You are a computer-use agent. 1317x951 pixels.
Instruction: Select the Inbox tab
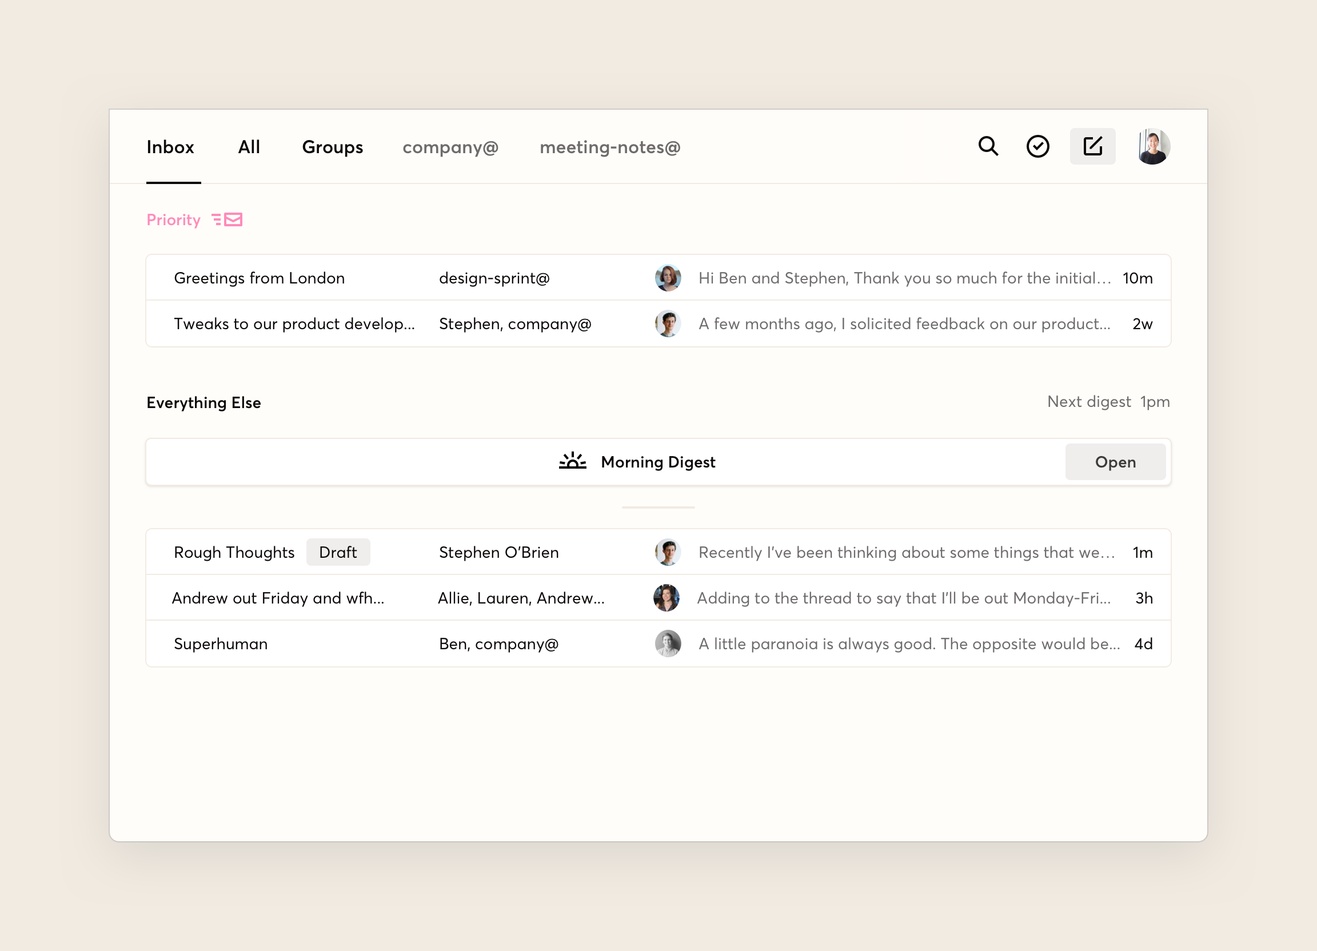click(170, 147)
